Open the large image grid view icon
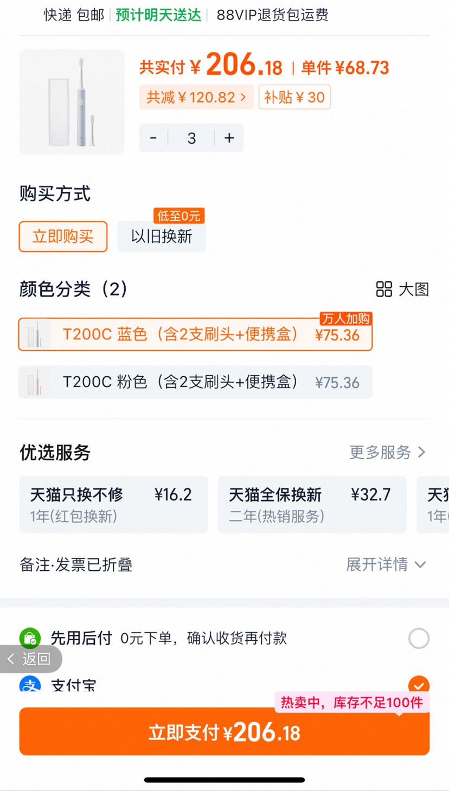 pos(384,289)
